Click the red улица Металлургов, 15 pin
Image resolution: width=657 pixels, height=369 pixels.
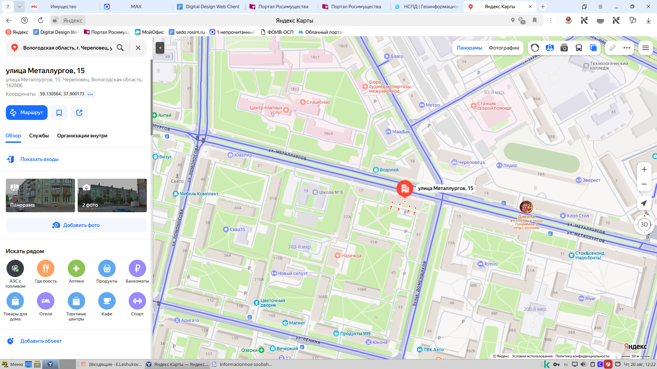click(x=405, y=189)
